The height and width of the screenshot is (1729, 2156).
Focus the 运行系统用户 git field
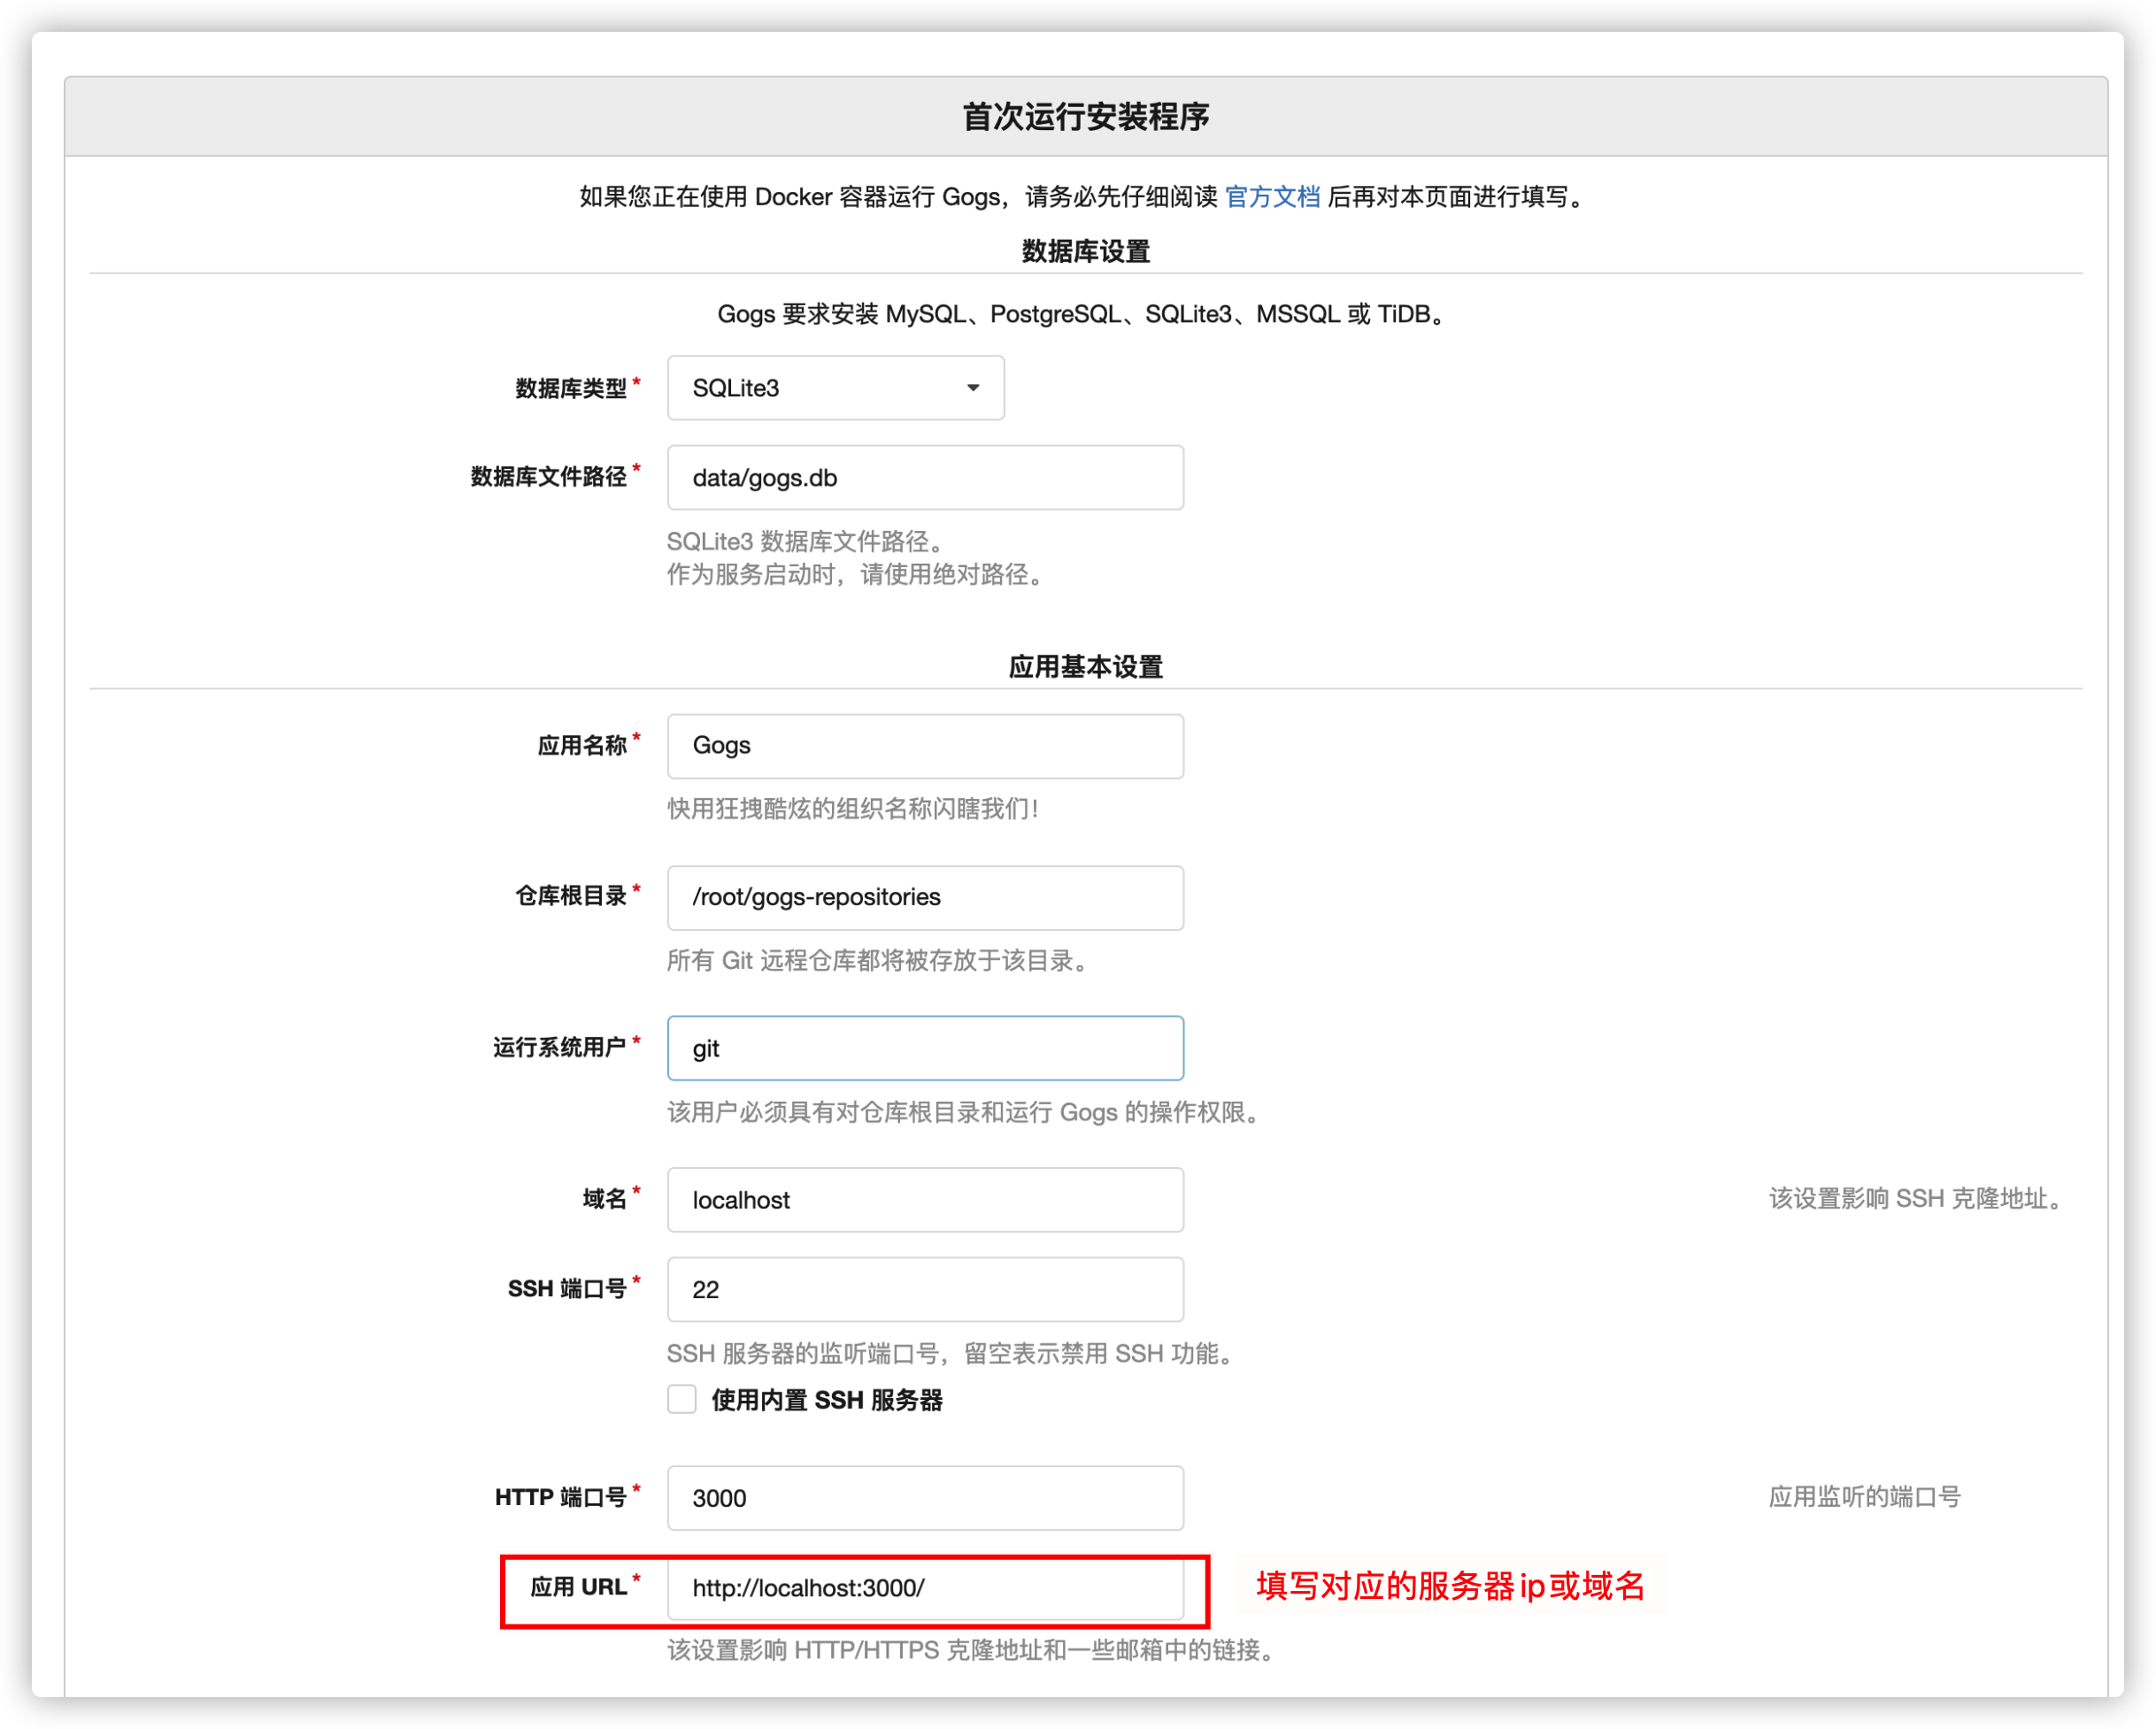pos(924,1048)
